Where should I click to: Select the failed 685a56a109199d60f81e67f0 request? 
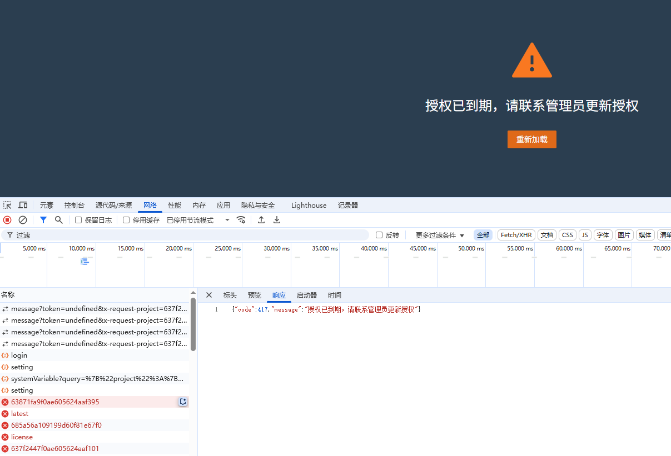[95, 425]
